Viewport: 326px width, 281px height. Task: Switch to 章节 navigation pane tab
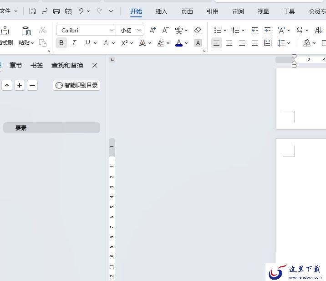pos(15,65)
